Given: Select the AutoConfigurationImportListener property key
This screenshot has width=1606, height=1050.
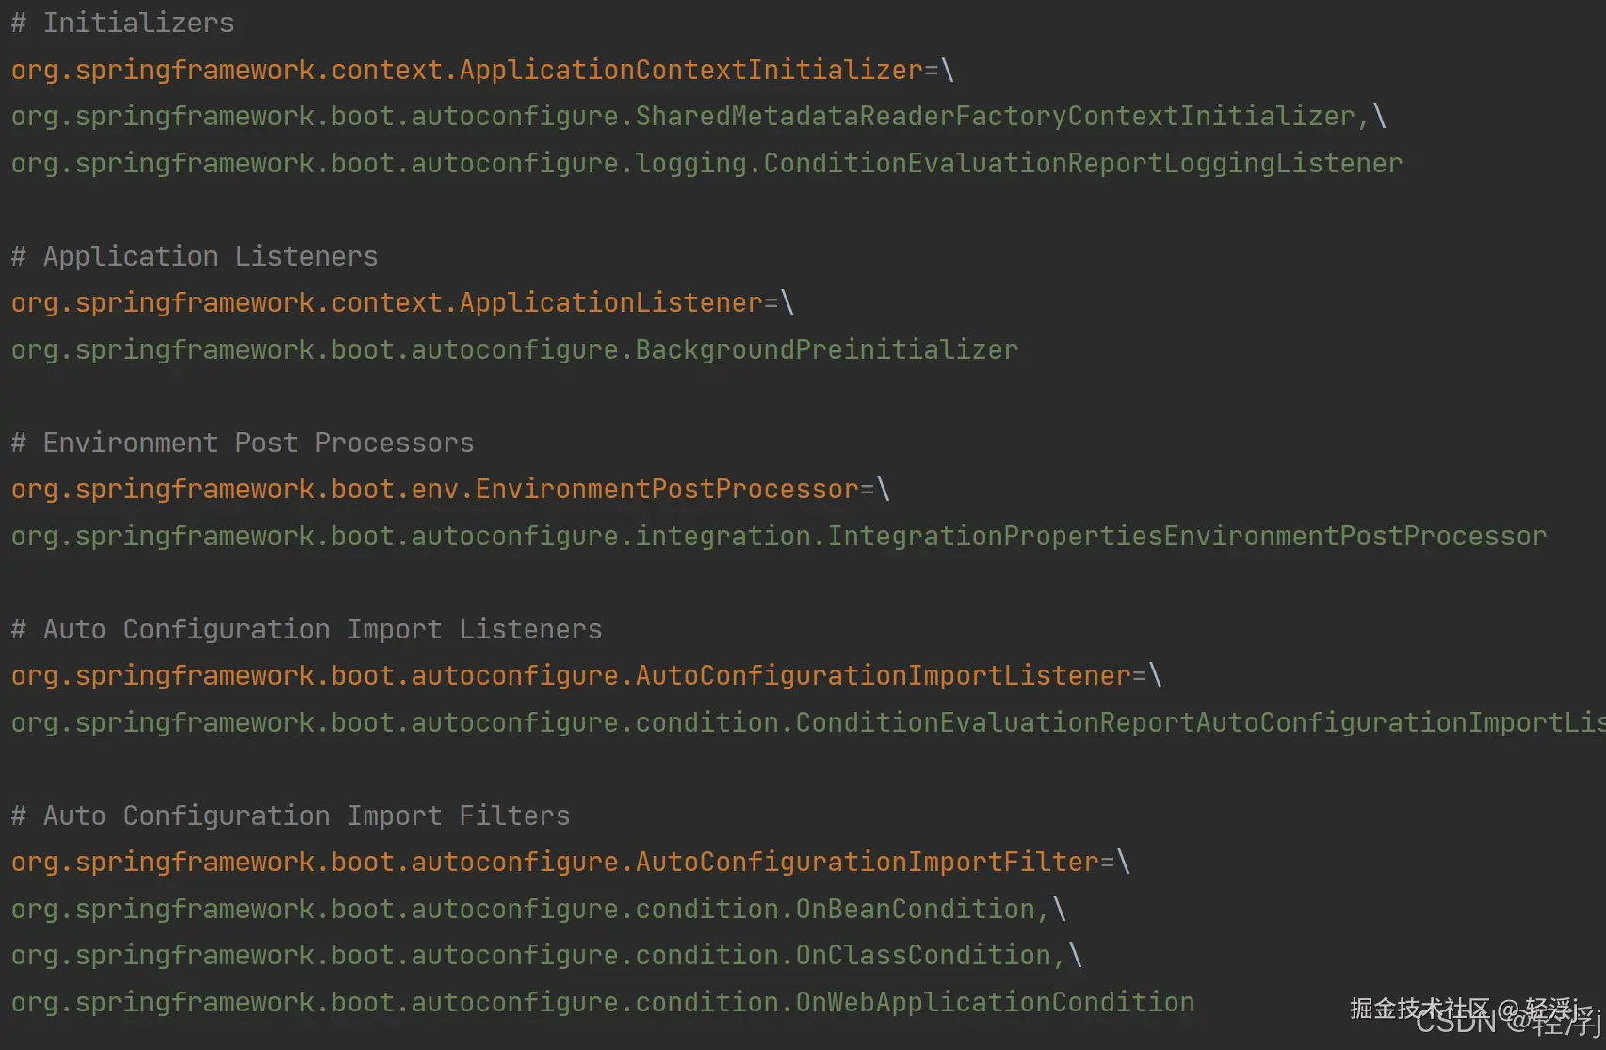Looking at the screenshot, I should pos(572,675).
